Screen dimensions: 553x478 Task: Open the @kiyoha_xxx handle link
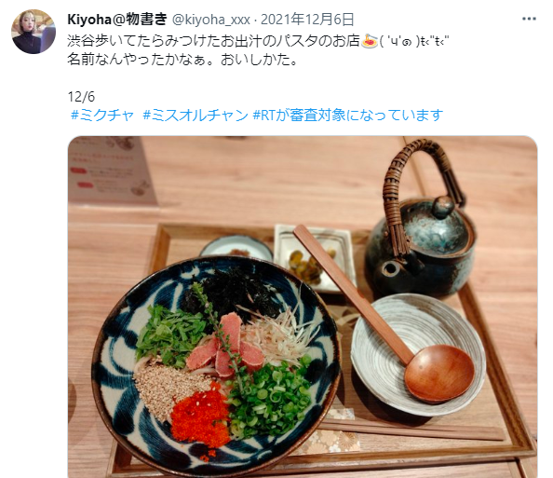click(211, 20)
